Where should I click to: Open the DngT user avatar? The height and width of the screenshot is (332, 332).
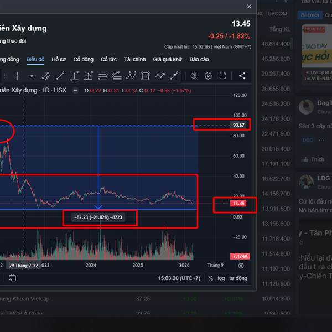(306, 107)
